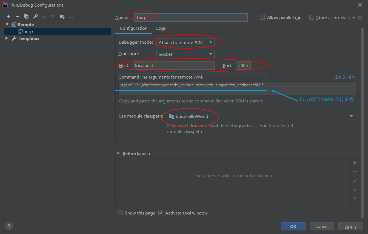Close the Run/Debug Configurations dialog

pos(360,5)
